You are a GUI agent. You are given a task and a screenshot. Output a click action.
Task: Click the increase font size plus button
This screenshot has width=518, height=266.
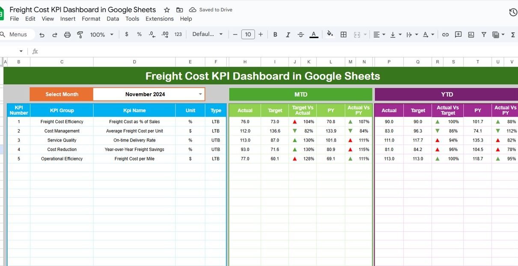(261, 34)
